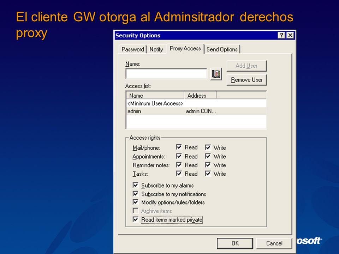
Task: Toggle Appointments Read checkbox
Action: 179,156
